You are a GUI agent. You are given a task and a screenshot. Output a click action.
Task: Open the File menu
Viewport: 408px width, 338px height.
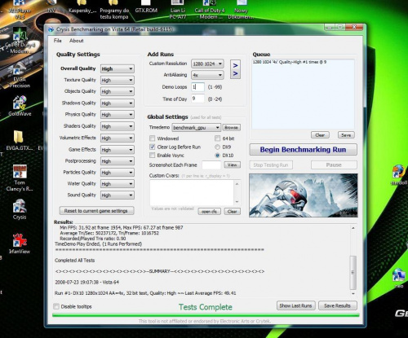(x=58, y=41)
